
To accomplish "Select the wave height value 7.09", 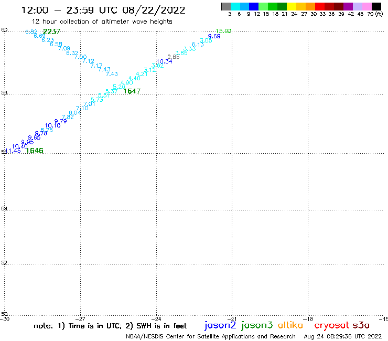I will 64,49.
